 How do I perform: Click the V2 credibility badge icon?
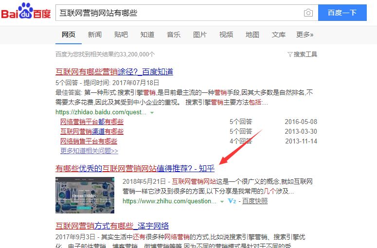click(x=232, y=201)
